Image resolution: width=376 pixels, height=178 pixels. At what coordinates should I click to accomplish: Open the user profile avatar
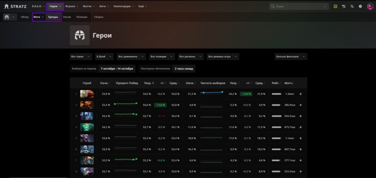(370, 6)
